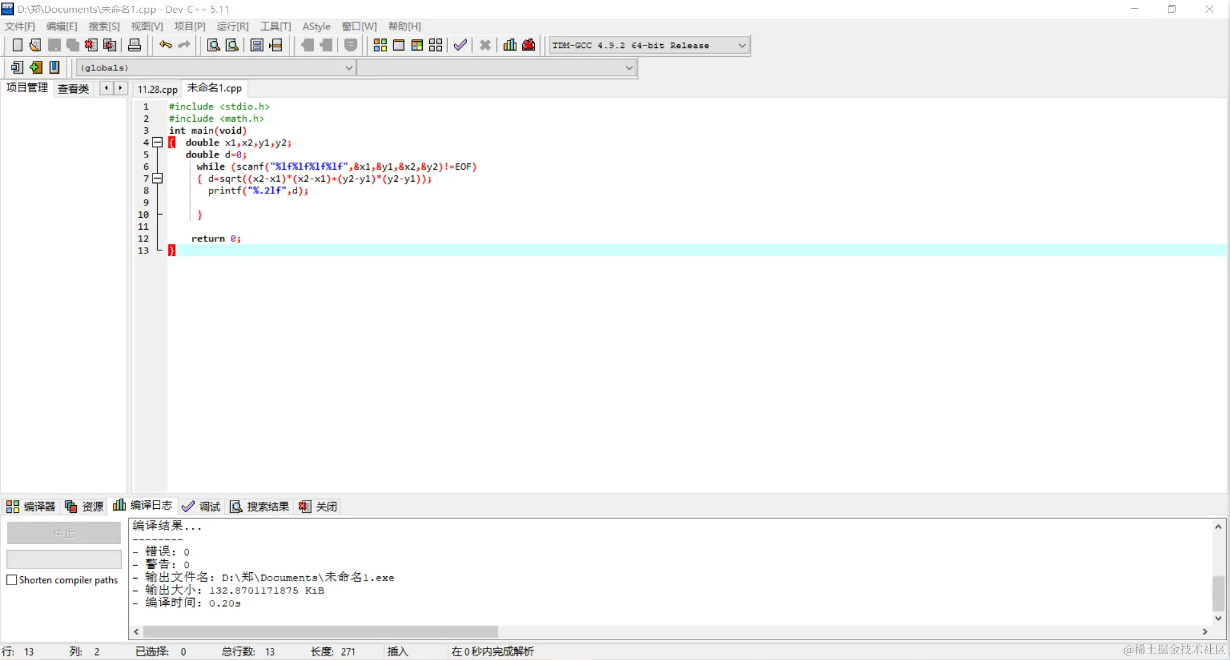Screen dimensions: 1230x660
Task: Click the compile log horizontal scrollbar thumb
Action: pyautogui.click(x=320, y=632)
